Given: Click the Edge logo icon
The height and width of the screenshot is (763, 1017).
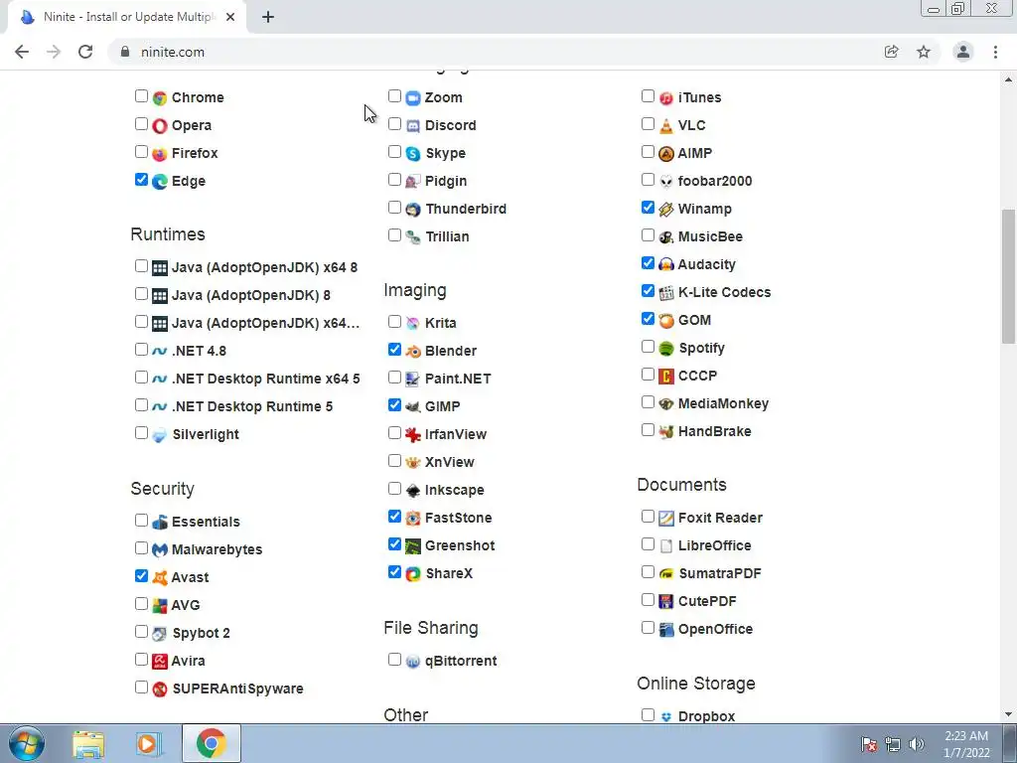Looking at the screenshot, I should [160, 182].
